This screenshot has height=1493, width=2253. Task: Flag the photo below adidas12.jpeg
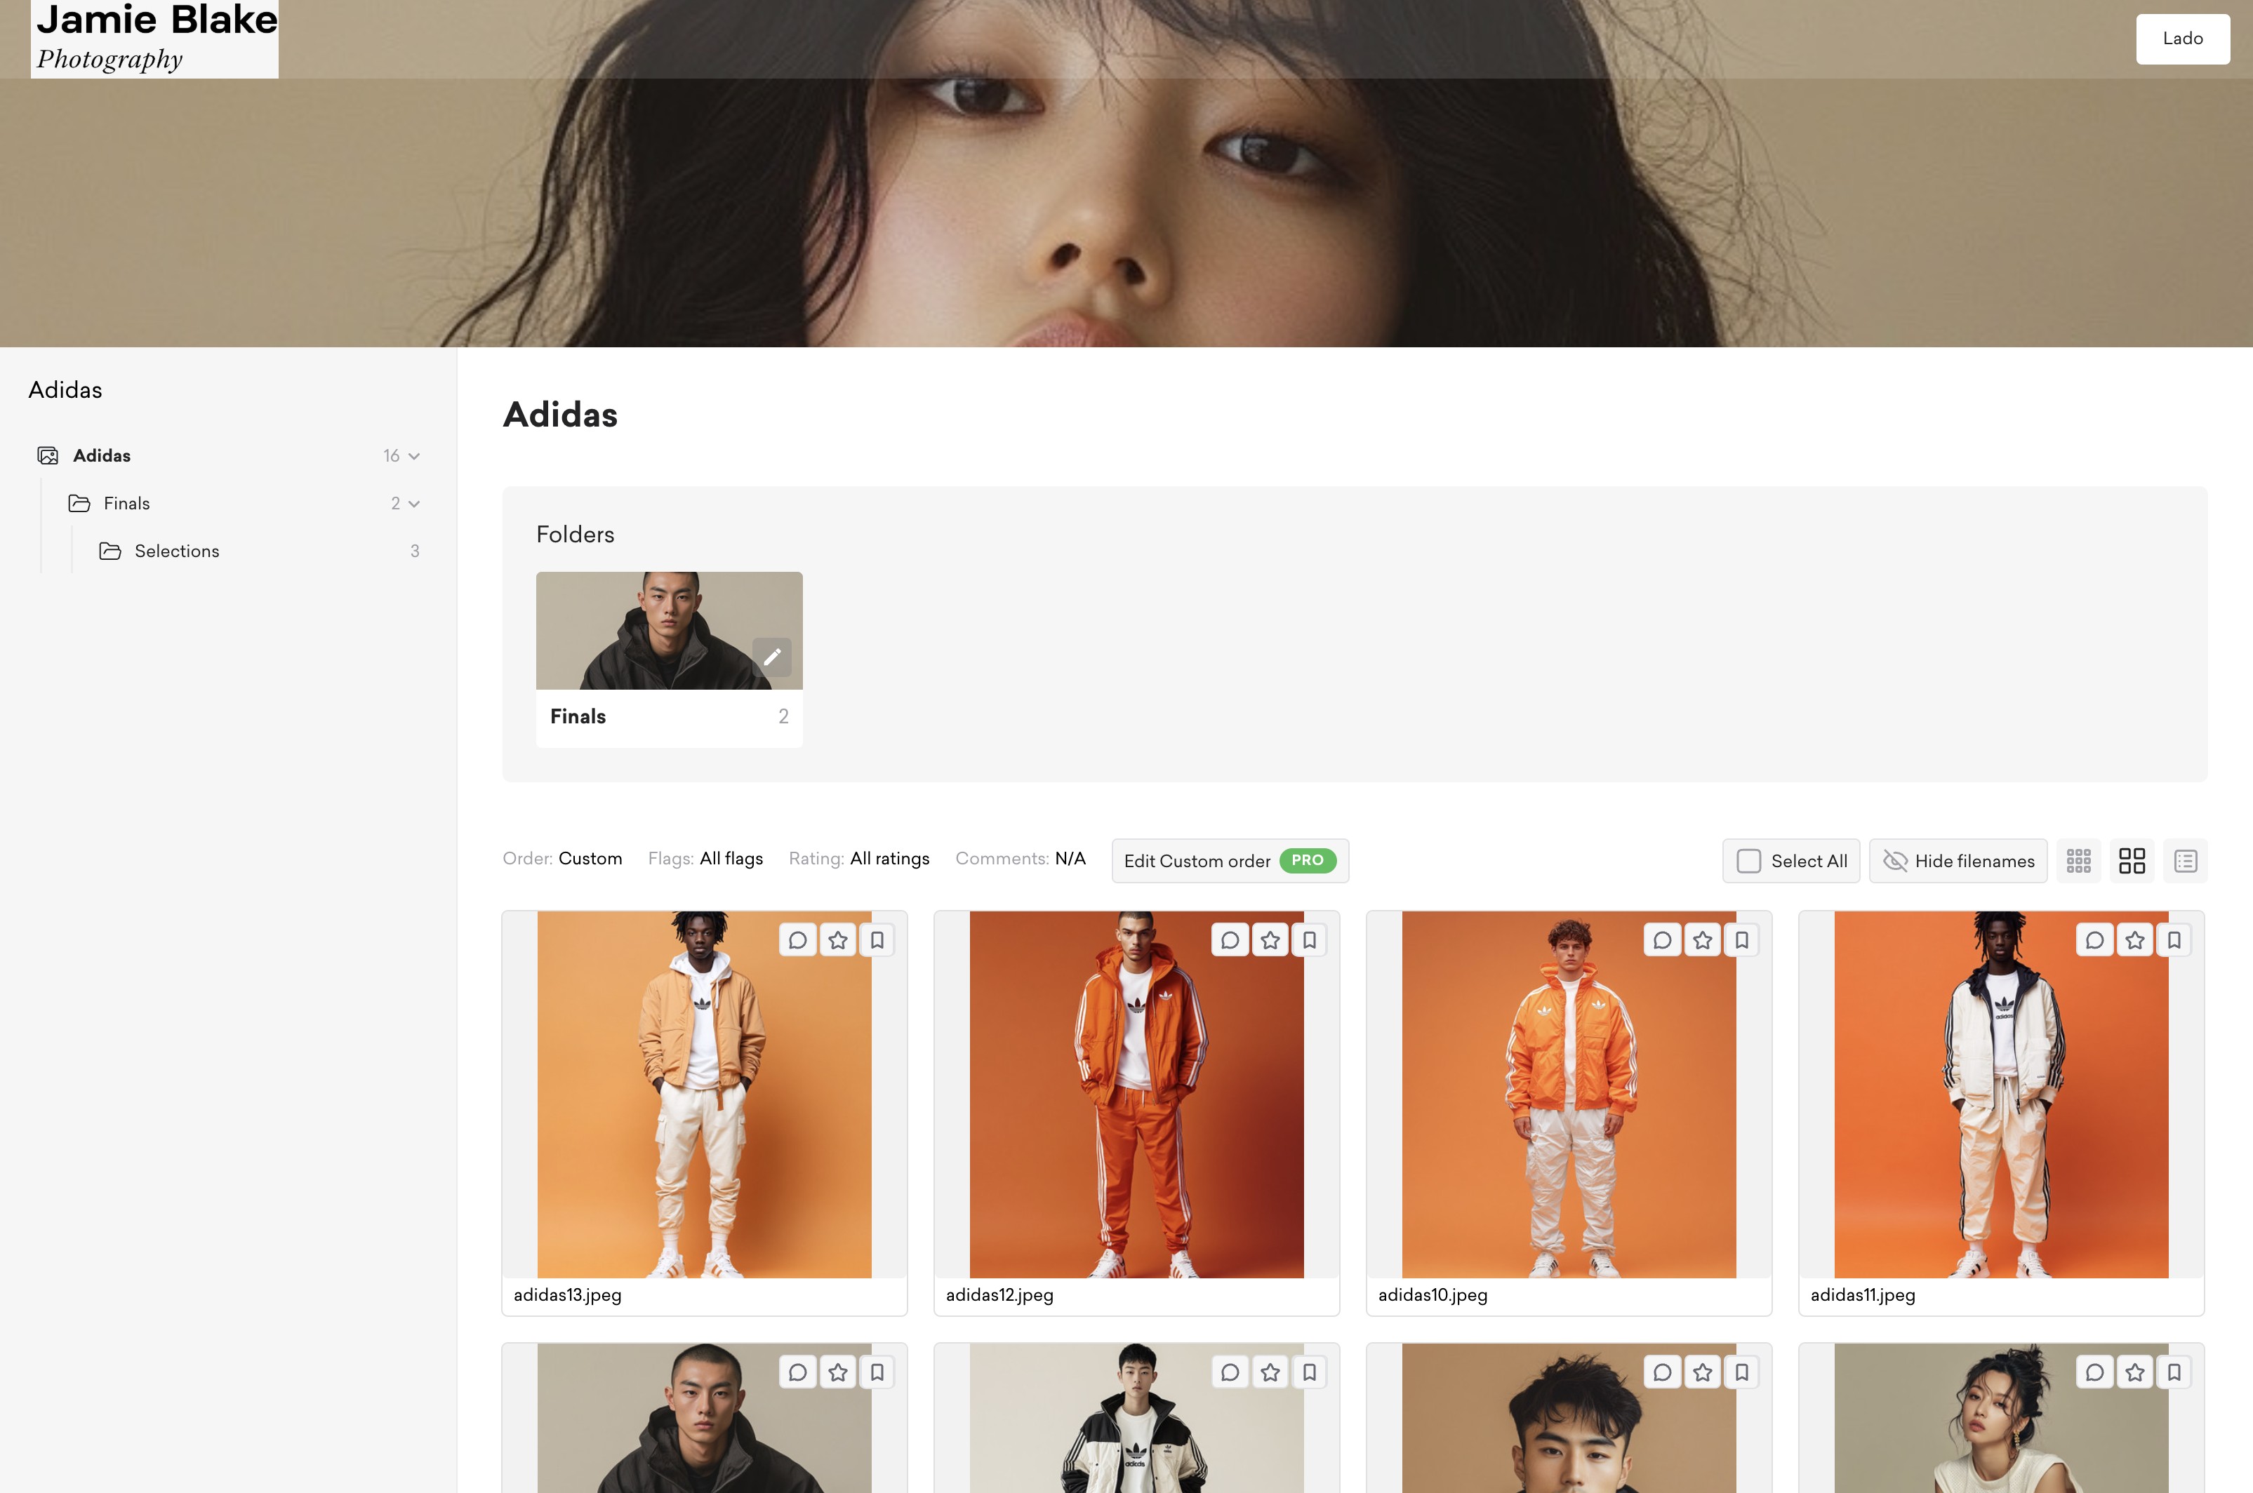coord(1309,1373)
